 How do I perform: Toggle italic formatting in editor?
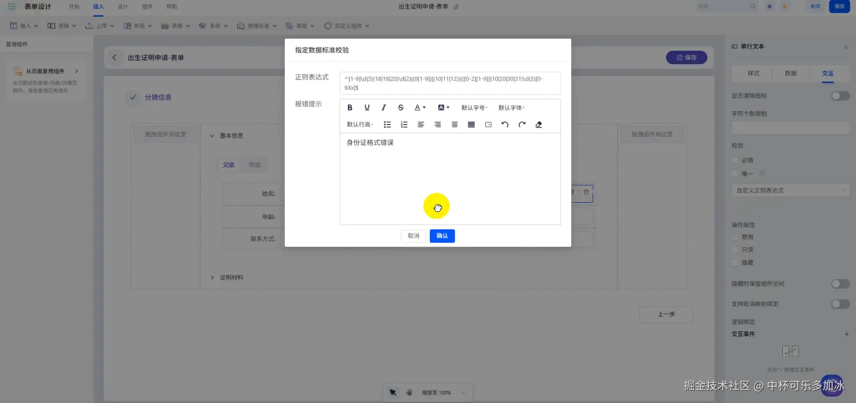pos(383,107)
